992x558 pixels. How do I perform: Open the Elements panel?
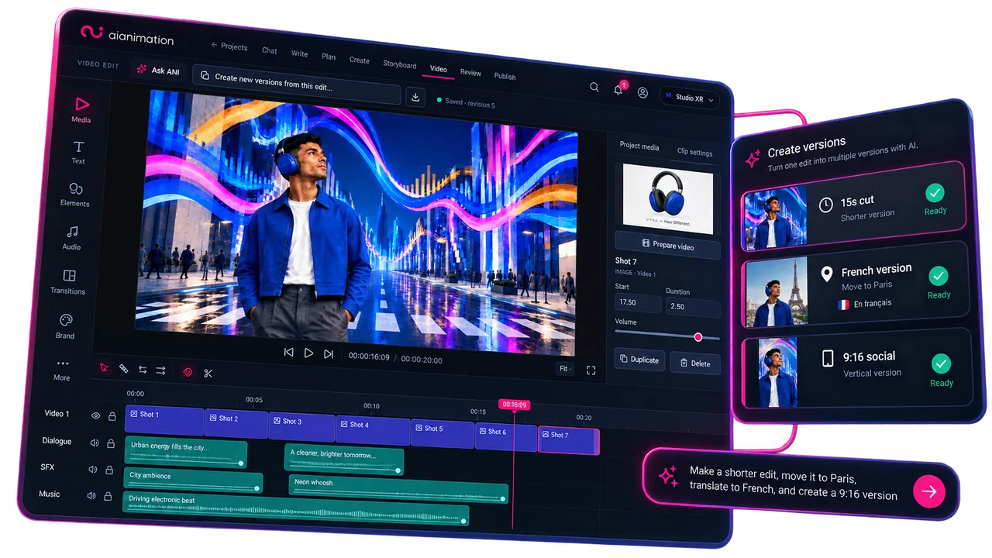click(75, 194)
